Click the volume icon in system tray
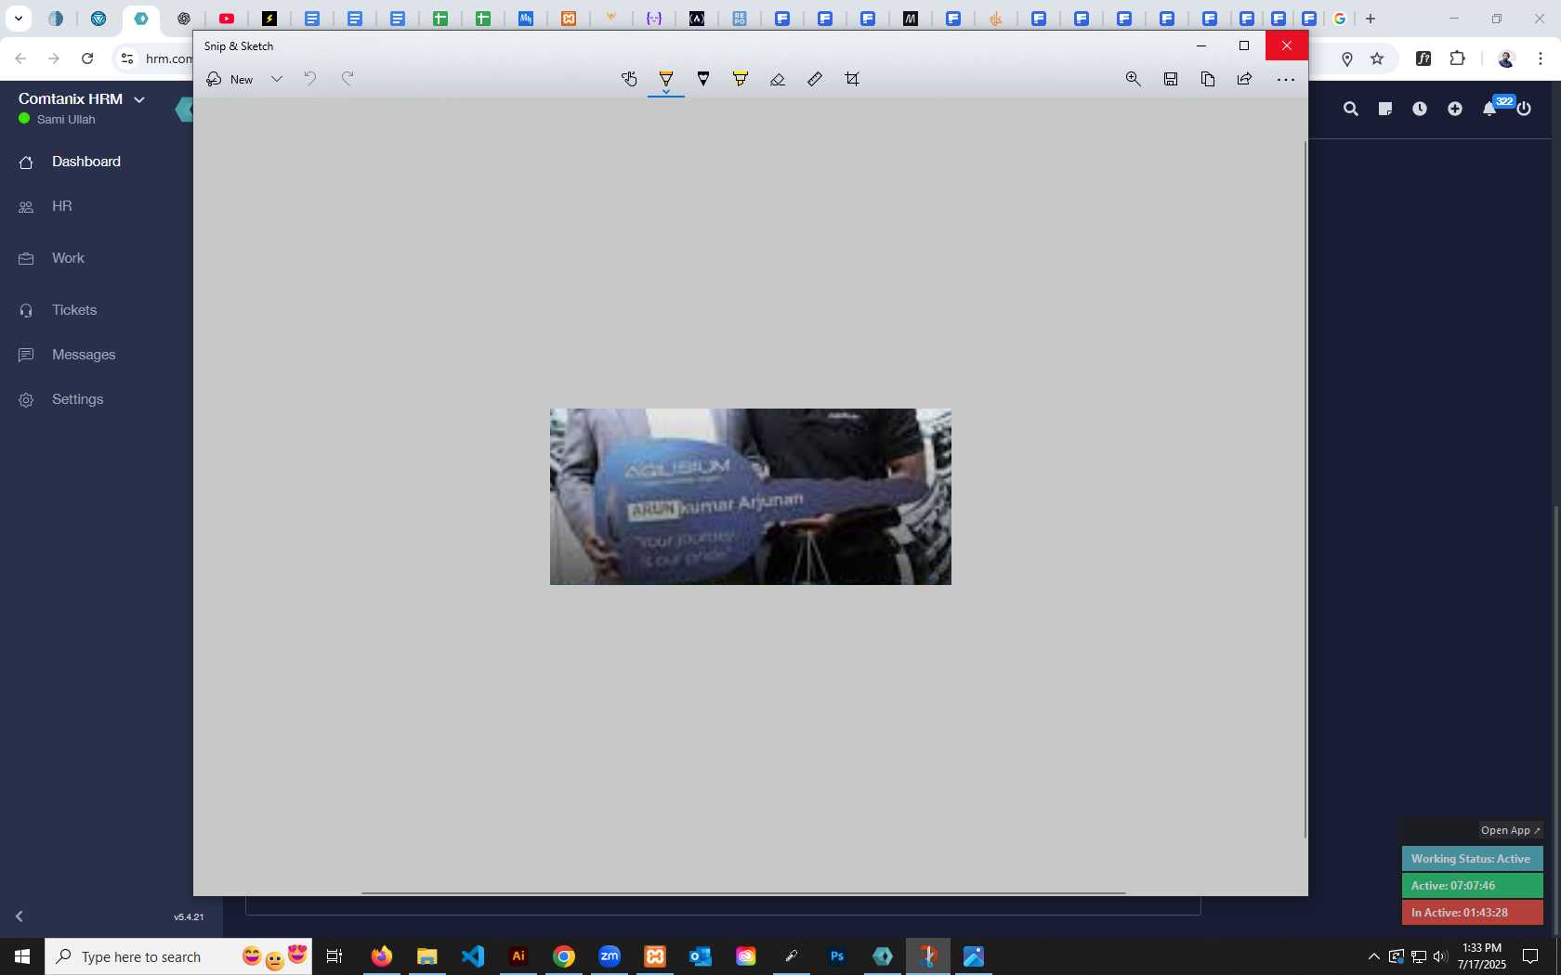Screen dimensions: 1561x975 tap(1440, 956)
